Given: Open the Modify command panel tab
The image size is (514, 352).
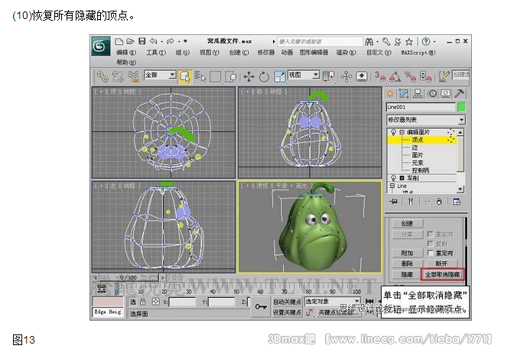Looking at the screenshot, I should [x=404, y=94].
